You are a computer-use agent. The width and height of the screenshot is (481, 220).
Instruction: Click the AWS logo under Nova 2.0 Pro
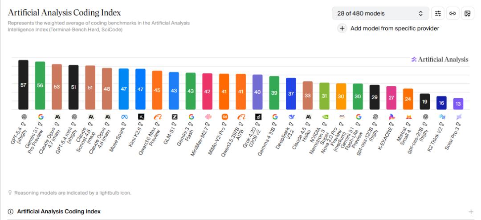[x=341, y=117]
